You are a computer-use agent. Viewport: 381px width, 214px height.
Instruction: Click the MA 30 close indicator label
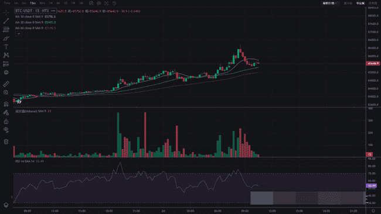[x=29, y=22]
